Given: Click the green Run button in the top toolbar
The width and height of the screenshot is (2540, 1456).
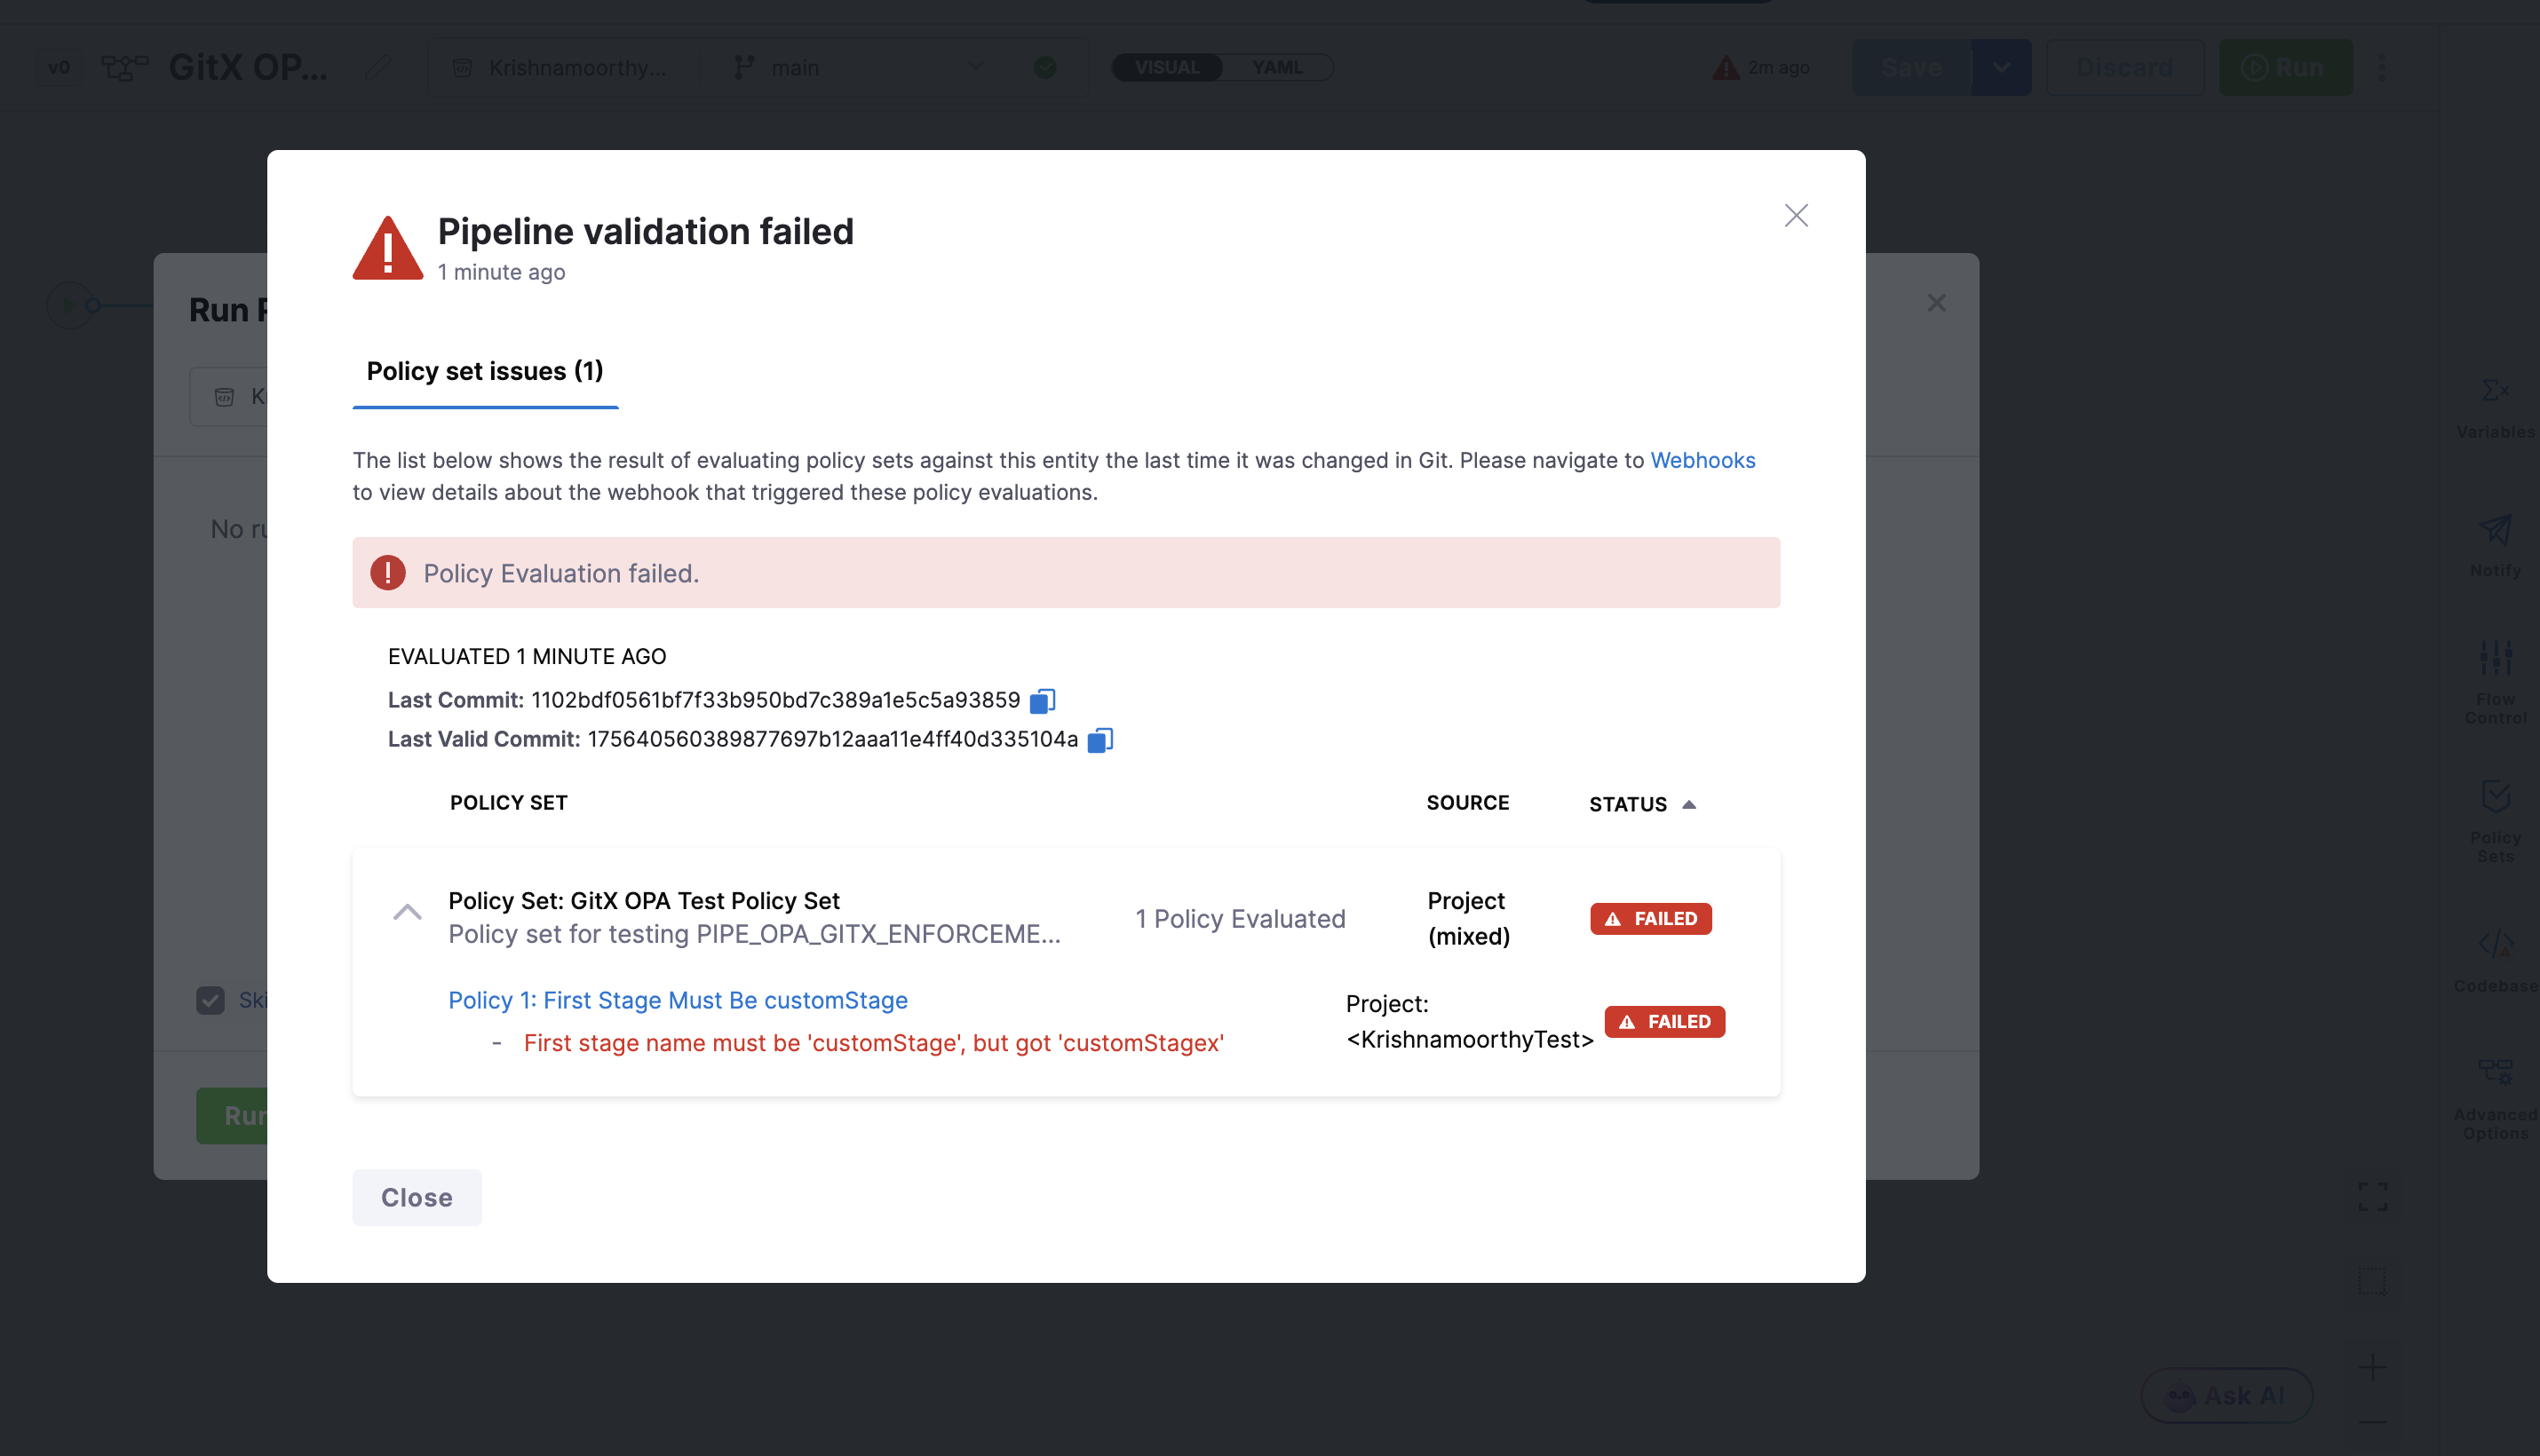Looking at the screenshot, I should pos(2286,67).
